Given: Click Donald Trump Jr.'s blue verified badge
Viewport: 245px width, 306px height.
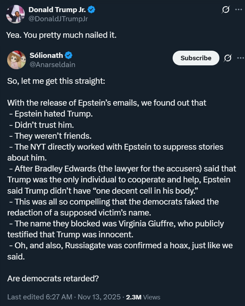Looking at the screenshot, I should point(91,10).
